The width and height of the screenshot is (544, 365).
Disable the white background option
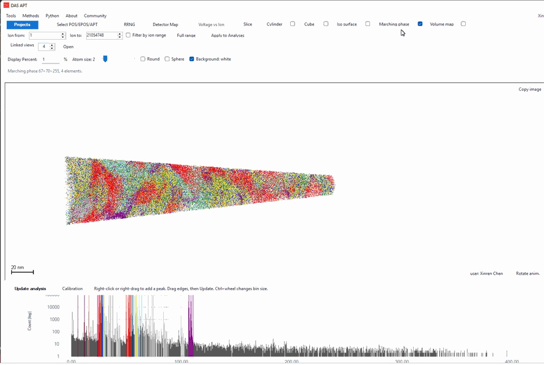(192, 59)
